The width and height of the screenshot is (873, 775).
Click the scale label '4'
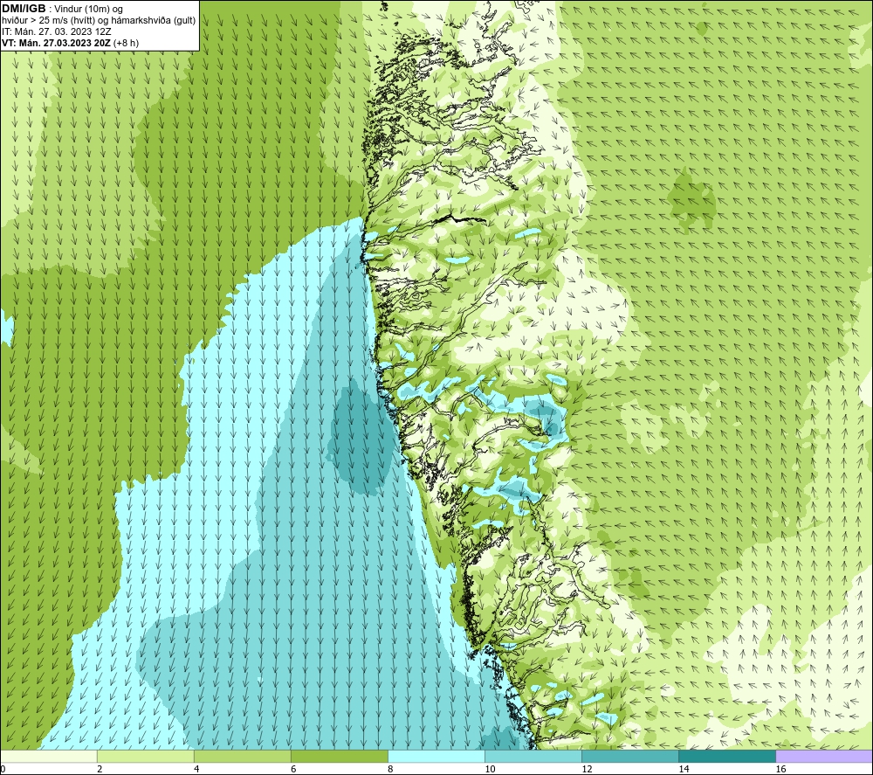[x=196, y=770]
